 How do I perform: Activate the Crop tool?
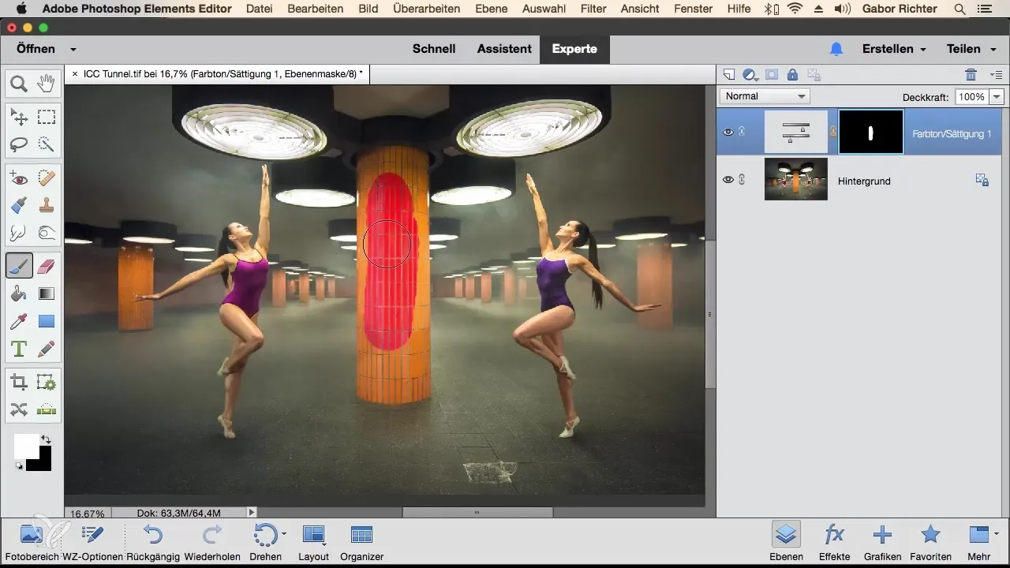tap(19, 383)
